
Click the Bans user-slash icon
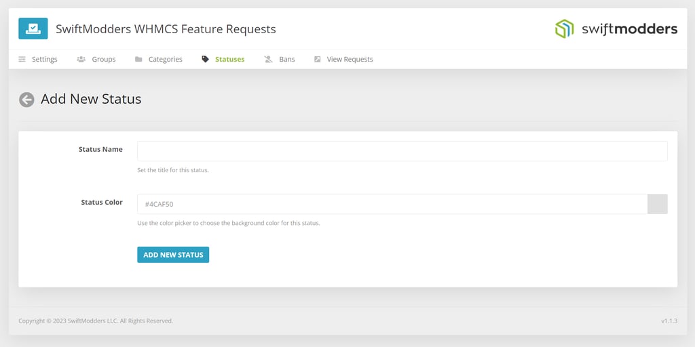pos(269,60)
